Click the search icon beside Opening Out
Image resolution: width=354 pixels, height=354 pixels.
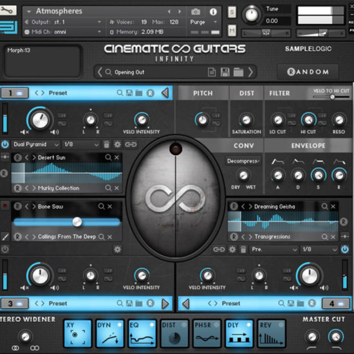[108, 72]
